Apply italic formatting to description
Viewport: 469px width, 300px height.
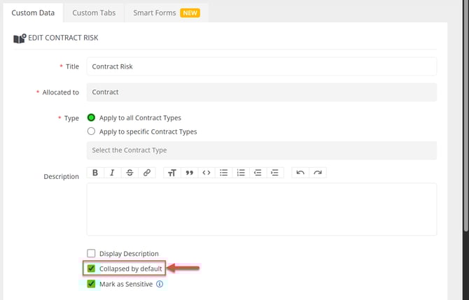pyautogui.click(x=112, y=173)
